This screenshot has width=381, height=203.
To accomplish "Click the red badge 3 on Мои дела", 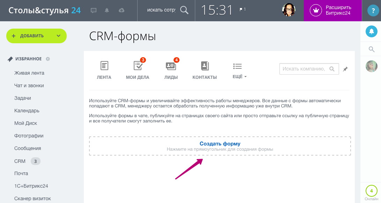I will pyautogui.click(x=143, y=60).
